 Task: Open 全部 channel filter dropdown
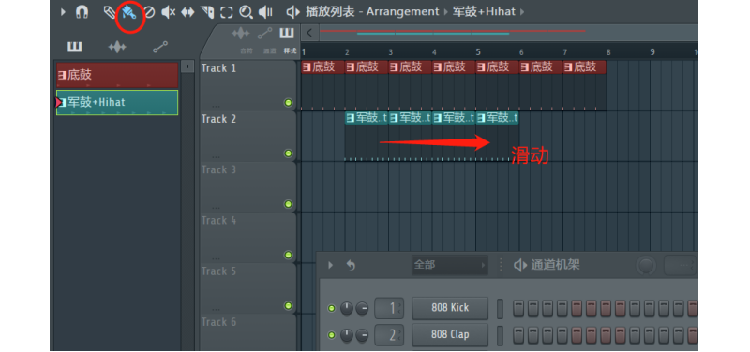450,265
